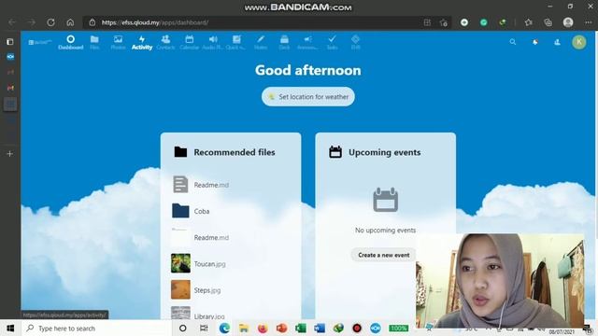
Task: Click Set location for weather button
Action: [x=308, y=97]
